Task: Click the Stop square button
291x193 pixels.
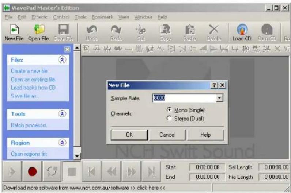Action: 72,172
